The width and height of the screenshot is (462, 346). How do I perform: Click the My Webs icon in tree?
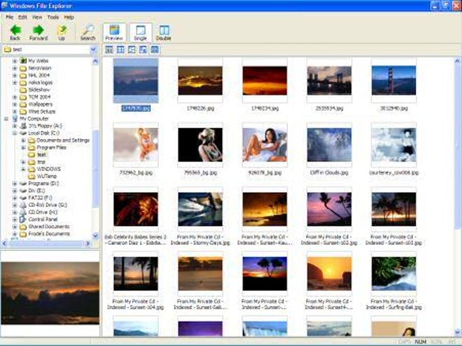click(x=23, y=61)
